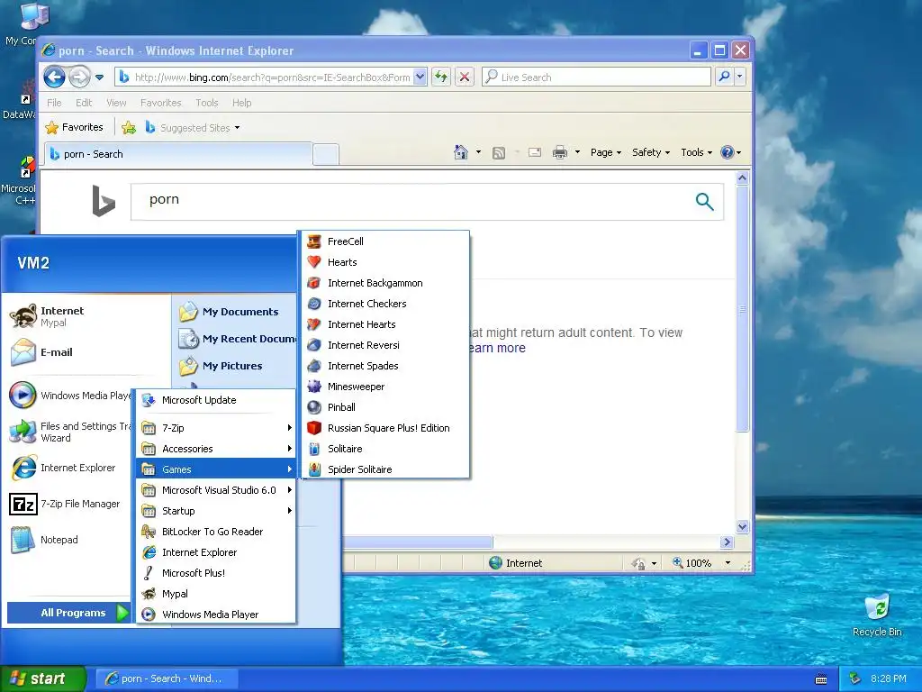Launch Notepad from Start menu
922x692 pixels.
[69, 540]
